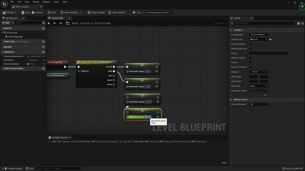Click the Sprint execution output pin
This screenshot has width=305, height=171.
(x=114, y=80)
